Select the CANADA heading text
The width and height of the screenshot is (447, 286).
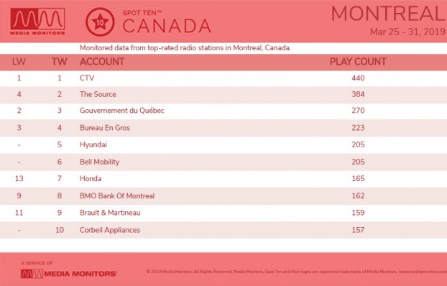(167, 27)
